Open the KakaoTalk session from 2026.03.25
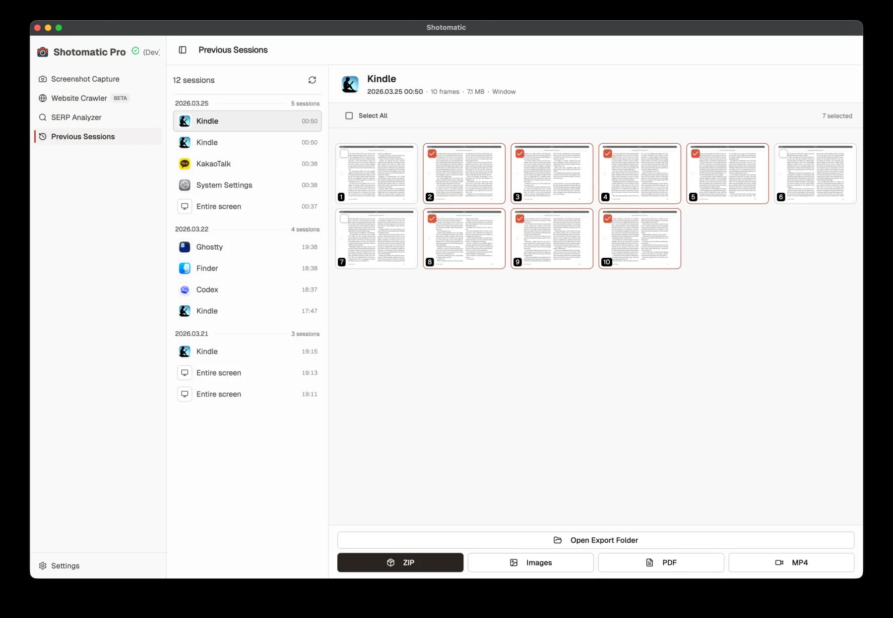This screenshot has height=618, width=893. [x=213, y=164]
